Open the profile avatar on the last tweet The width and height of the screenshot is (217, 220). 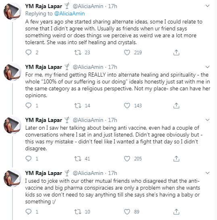(12, 178)
